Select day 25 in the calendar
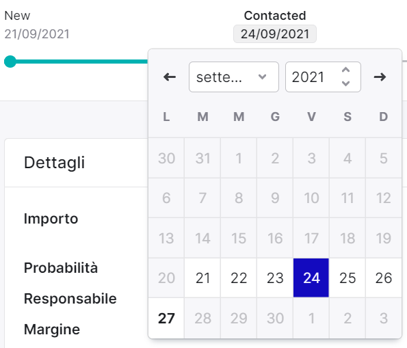407x348 pixels. pos(347,278)
